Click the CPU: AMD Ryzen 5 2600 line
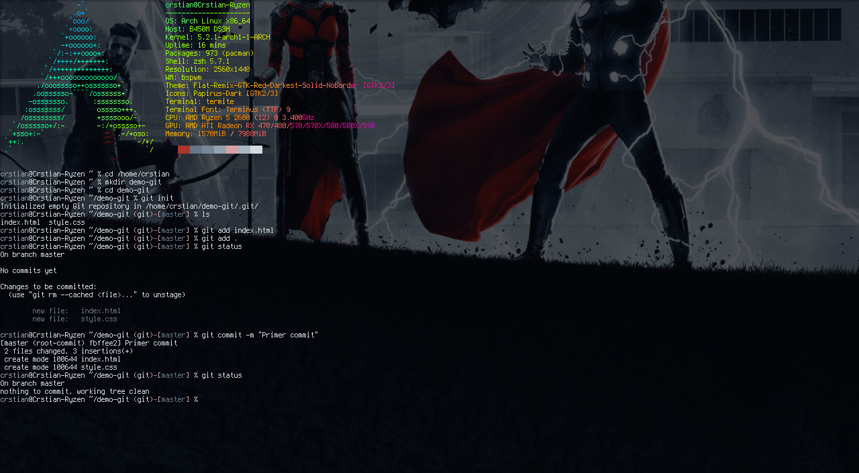Screen dimensions: 859x473 [240, 117]
